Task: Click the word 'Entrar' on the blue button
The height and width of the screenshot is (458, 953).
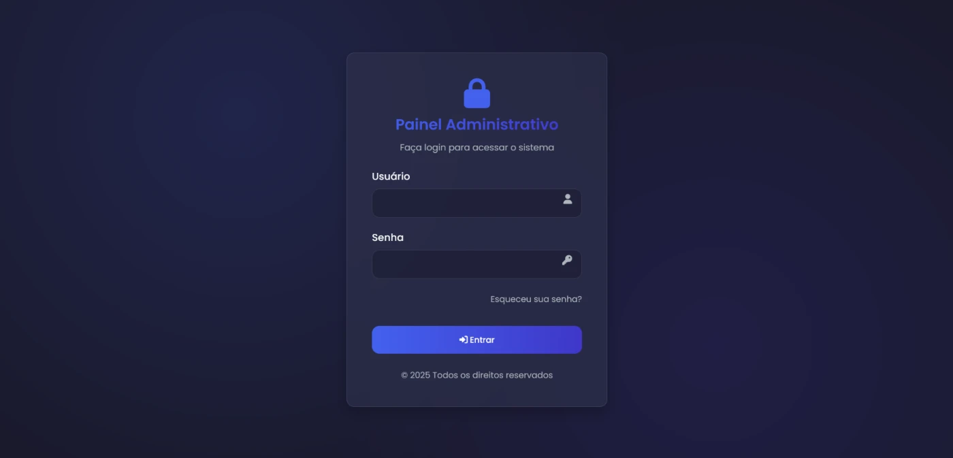Action: [482, 340]
